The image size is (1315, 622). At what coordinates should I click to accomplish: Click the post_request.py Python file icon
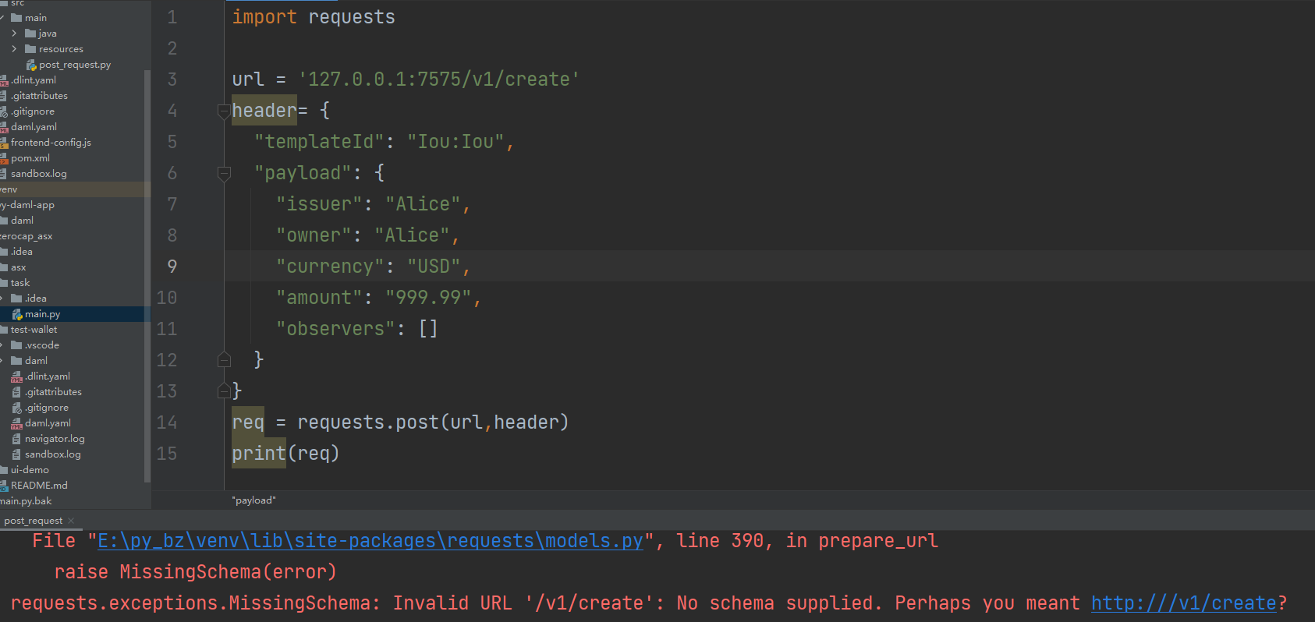click(31, 65)
